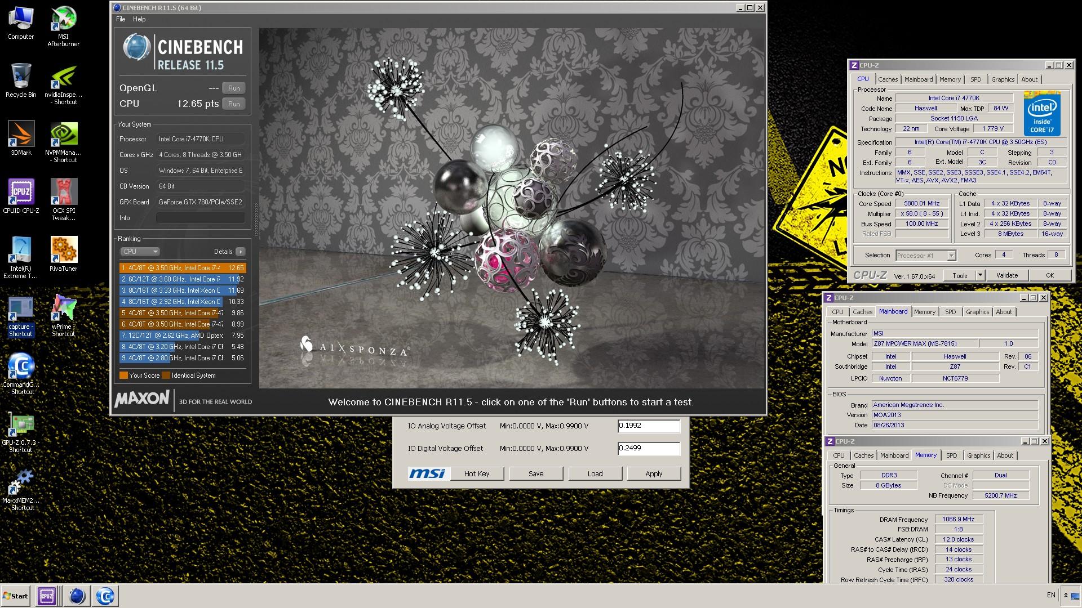Screen dimensions: 1082x608
Task: Run the OpenGL benchmark test
Action: click(x=234, y=88)
